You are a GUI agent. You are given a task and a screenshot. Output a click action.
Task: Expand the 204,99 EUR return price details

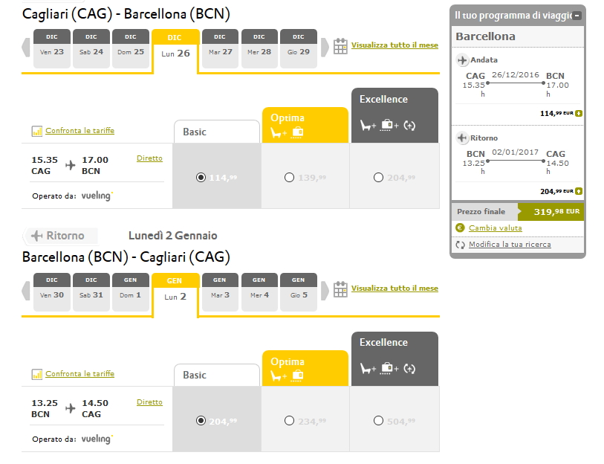(x=579, y=192)
